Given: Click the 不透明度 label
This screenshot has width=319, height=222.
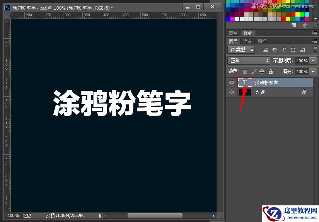Looking at the screenshot, I should click(283, 60).
